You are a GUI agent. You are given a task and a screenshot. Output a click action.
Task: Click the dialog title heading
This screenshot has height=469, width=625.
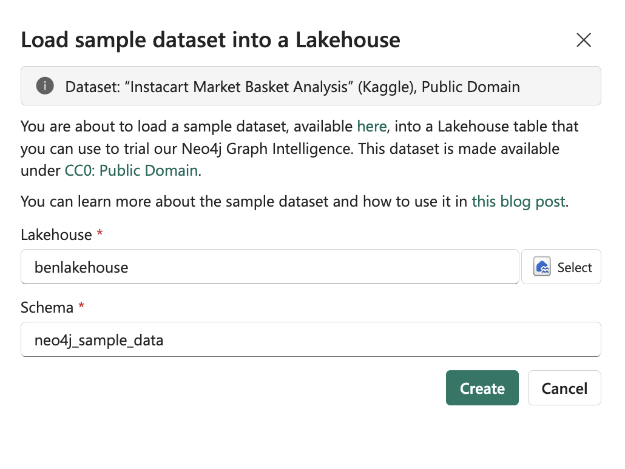tap(211, 40)
